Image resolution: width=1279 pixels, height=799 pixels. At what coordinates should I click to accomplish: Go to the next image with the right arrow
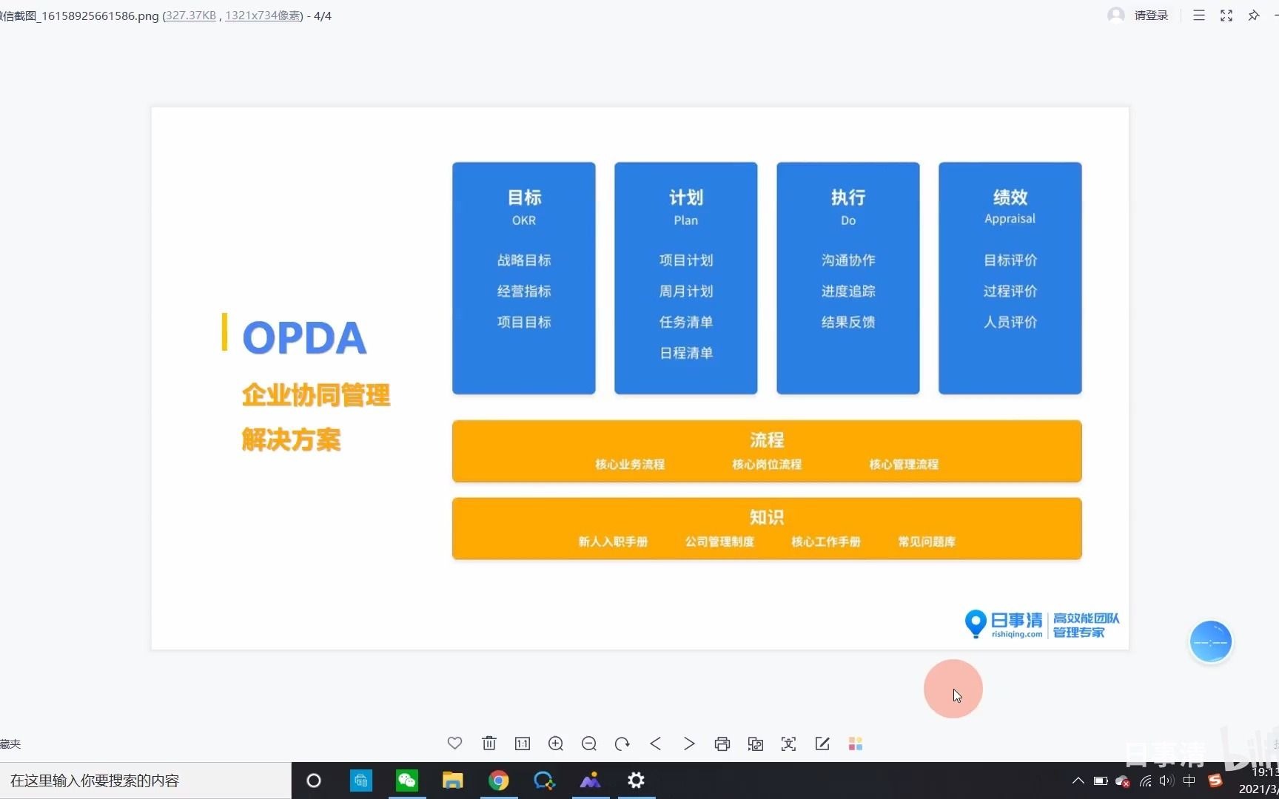(x=688, y=744)
